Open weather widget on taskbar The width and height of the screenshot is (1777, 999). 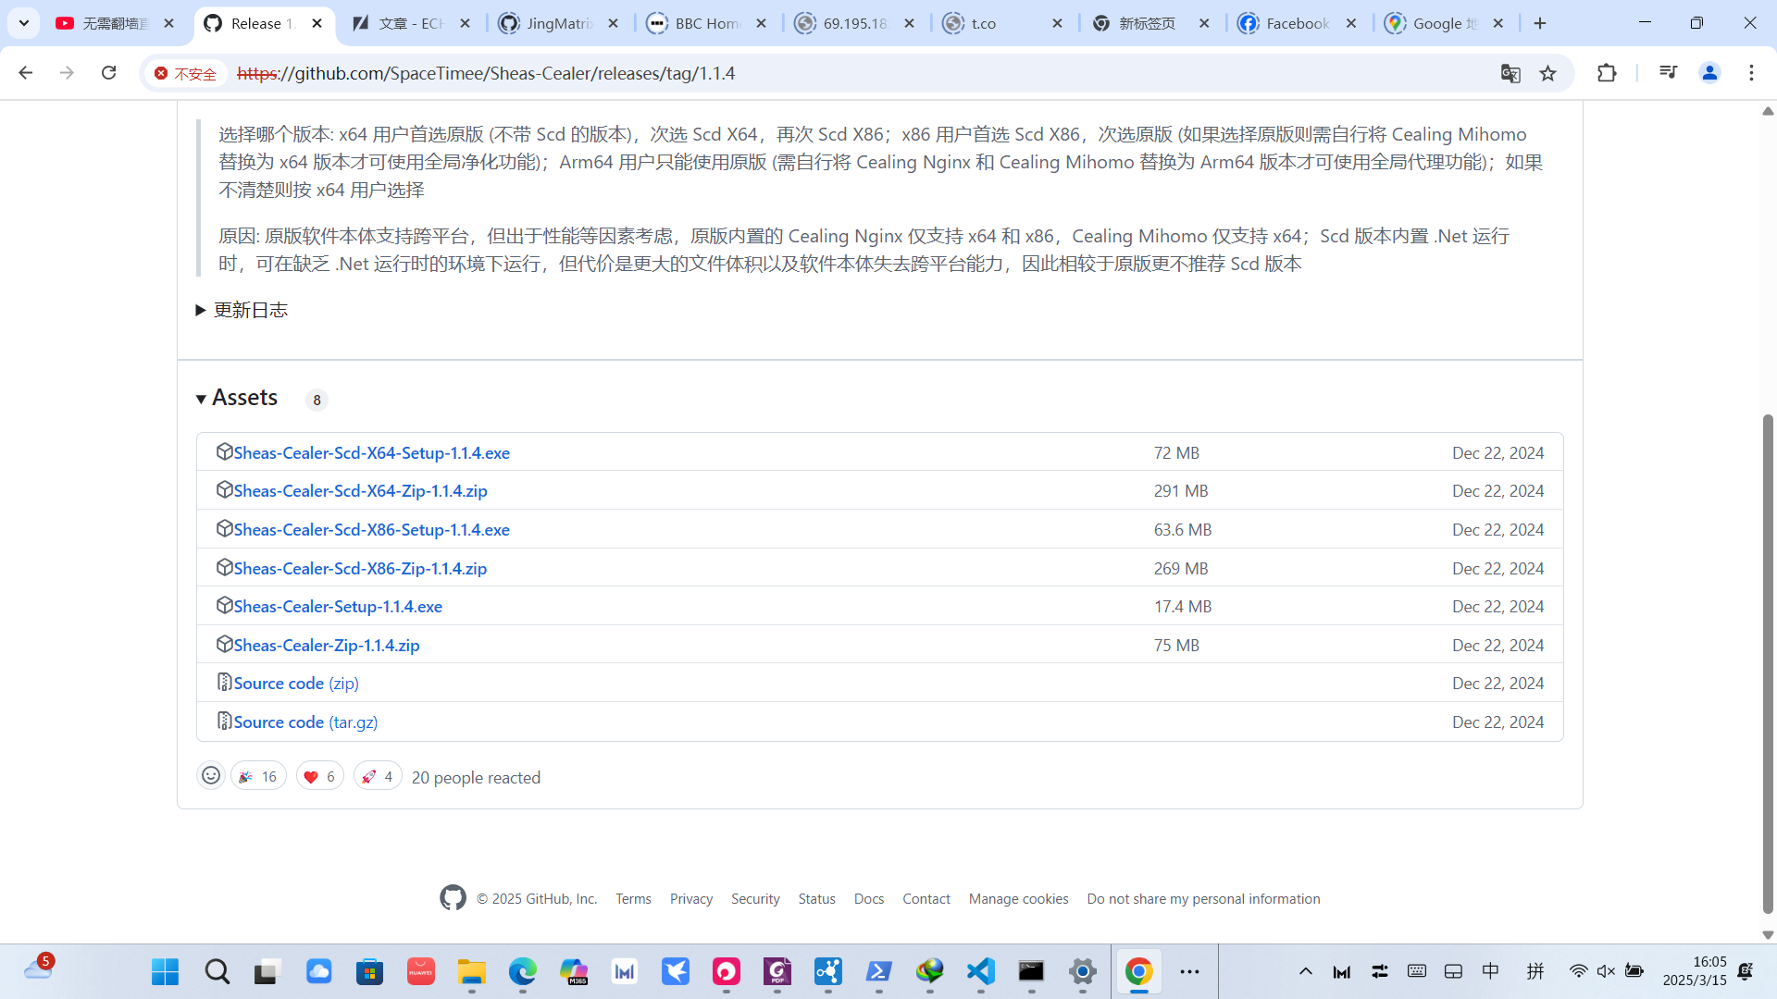[x=39, y=968]
